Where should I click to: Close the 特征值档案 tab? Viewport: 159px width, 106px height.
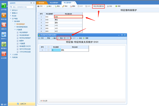pos(75,3)
